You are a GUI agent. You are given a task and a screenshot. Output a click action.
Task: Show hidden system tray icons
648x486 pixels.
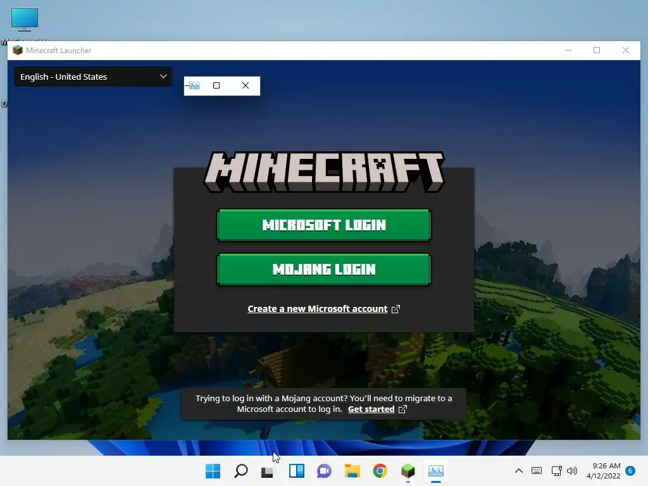pyautogui.click(x=519, y=471)
